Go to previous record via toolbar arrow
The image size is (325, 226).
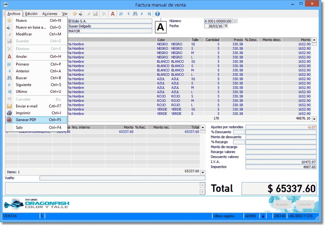pos(128,14)
